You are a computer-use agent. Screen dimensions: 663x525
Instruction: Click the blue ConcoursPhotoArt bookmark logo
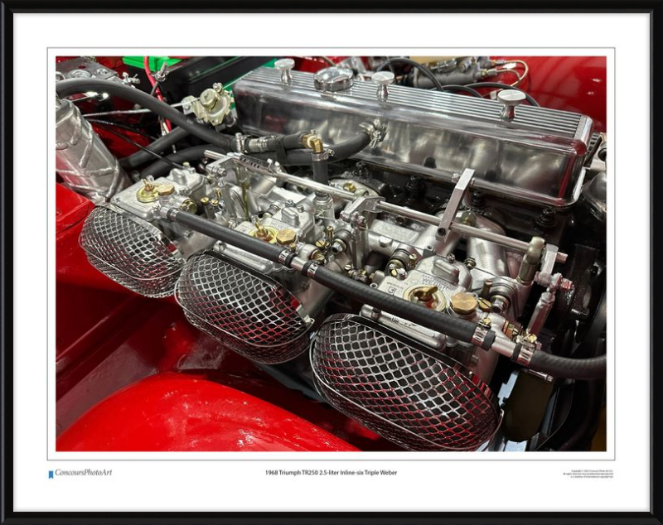(51, 474)
